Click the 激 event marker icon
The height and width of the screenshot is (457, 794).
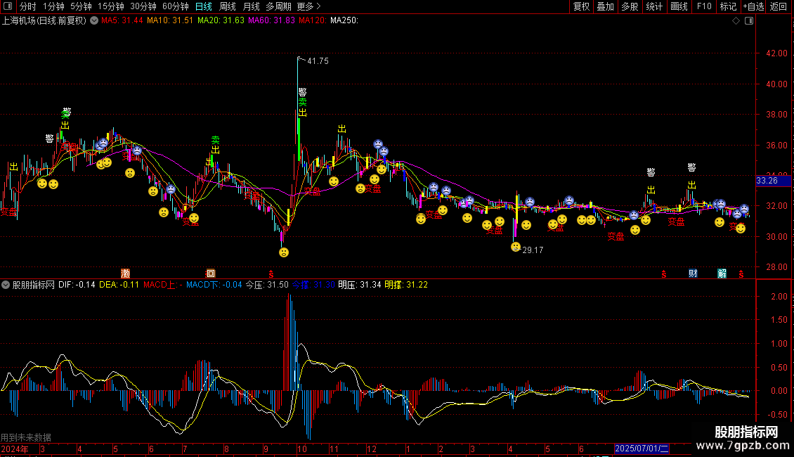click(126, 273)
